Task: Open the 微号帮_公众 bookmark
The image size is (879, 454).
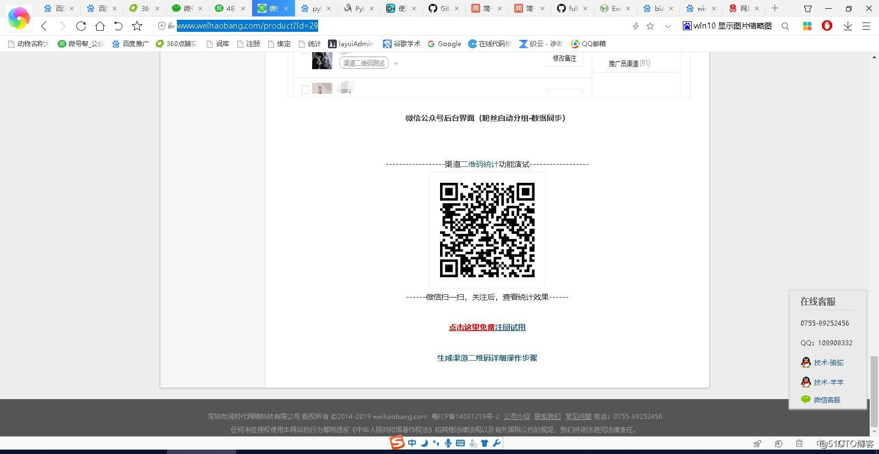Action: pyautogui.click(x=81, y=43)
